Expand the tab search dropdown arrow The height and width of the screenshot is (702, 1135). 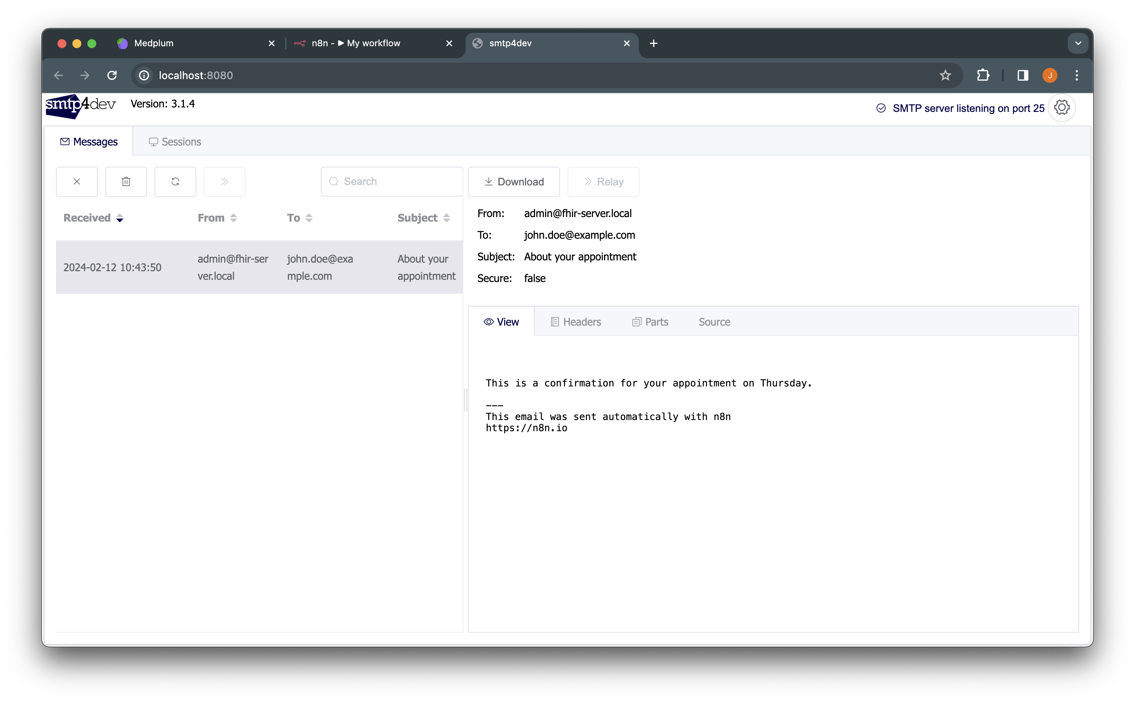tap(1078, 43)
